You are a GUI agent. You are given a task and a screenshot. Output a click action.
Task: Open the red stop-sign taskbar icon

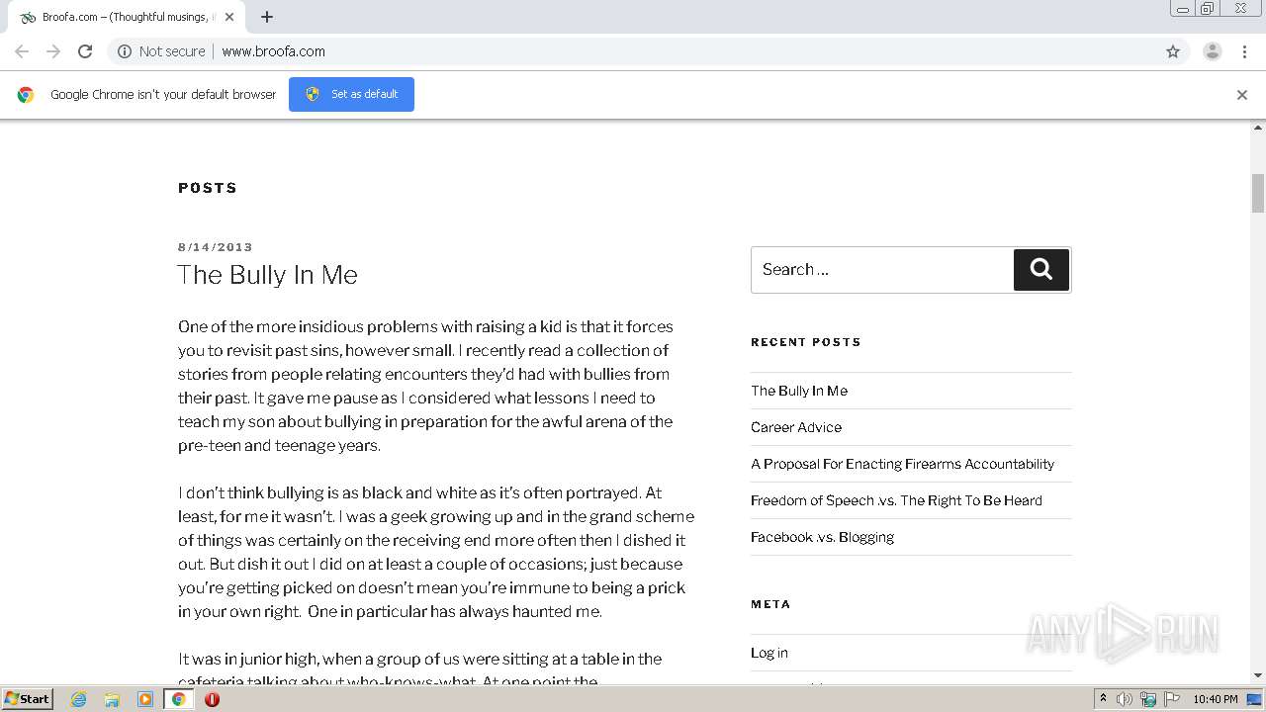click(212, 699)
